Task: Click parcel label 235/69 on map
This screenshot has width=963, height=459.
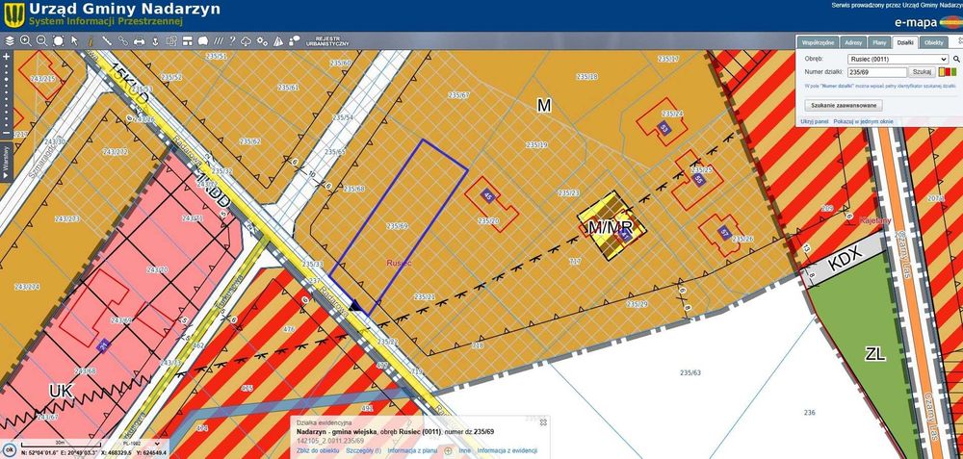Action: (398, 226)
